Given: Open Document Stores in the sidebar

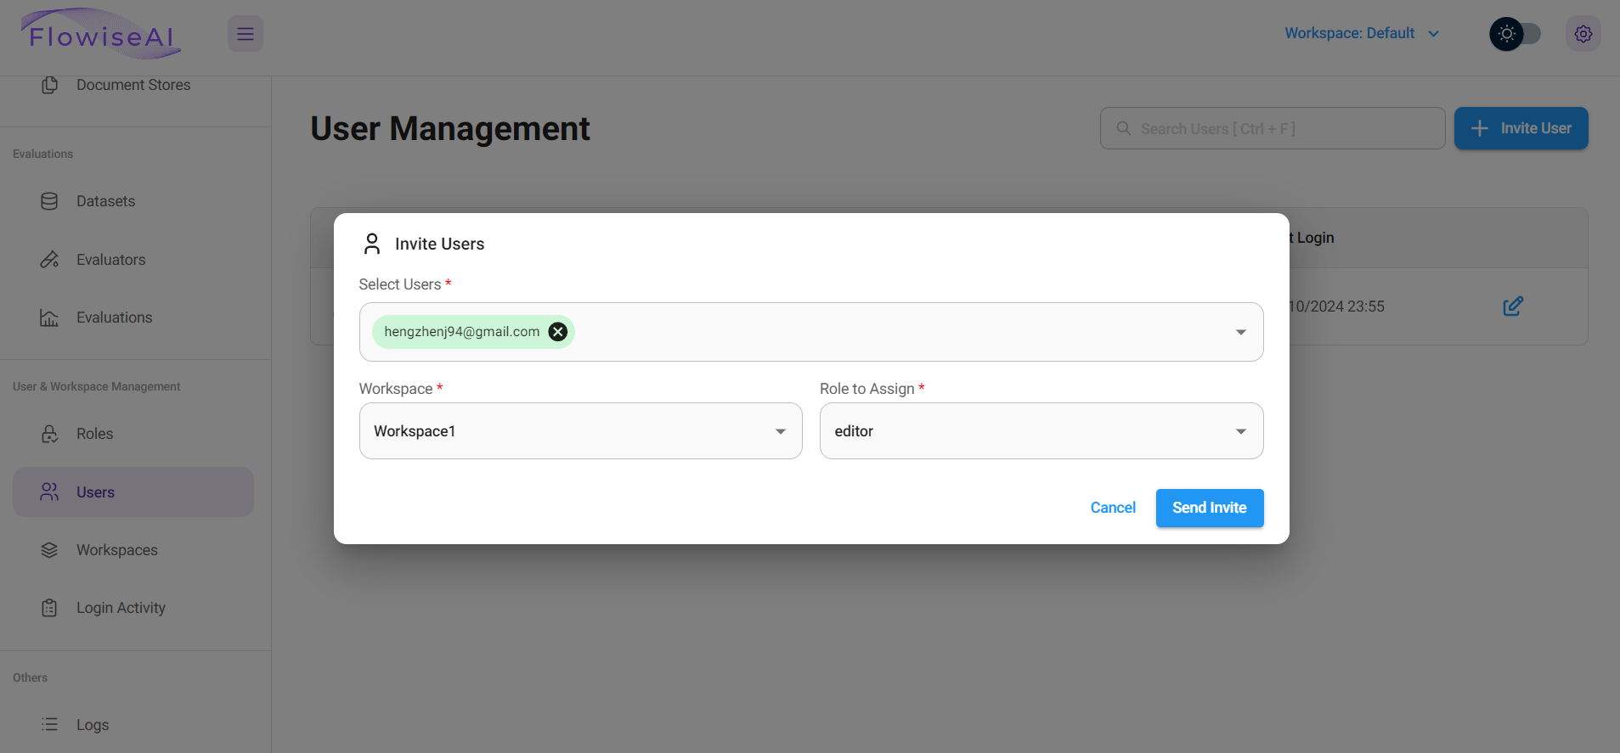Looking at the screenshot, I should coord(133,85).
